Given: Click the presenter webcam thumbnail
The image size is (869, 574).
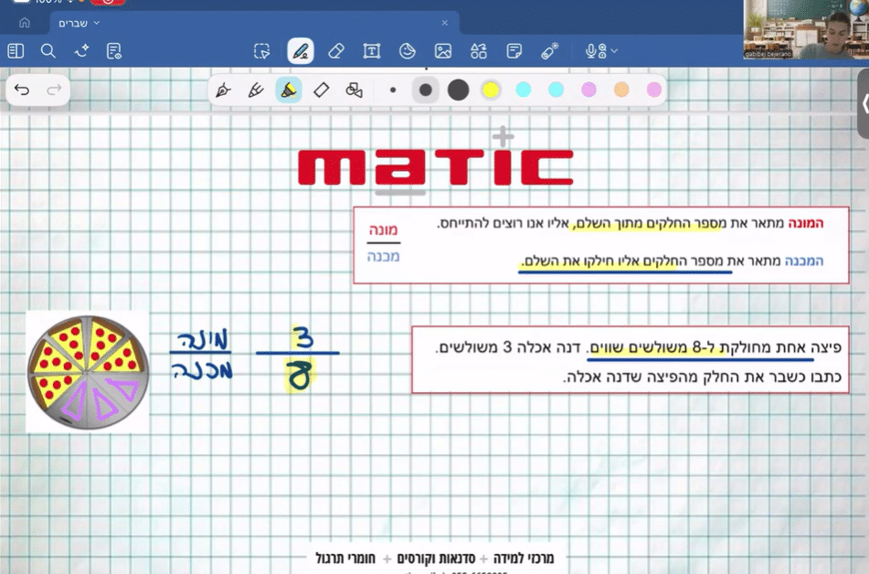Looking at the screenshot, I should [x=806, y=29].
